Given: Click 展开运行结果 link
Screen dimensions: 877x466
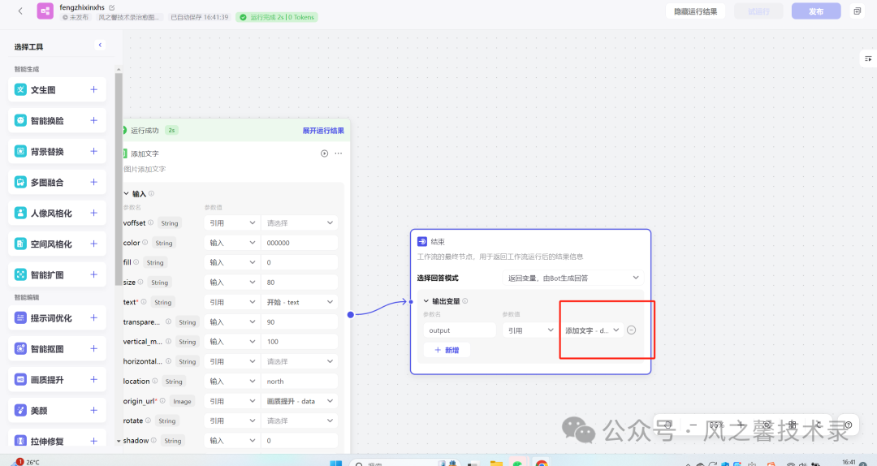Looking at the screenshot, I should pos(323,131).
